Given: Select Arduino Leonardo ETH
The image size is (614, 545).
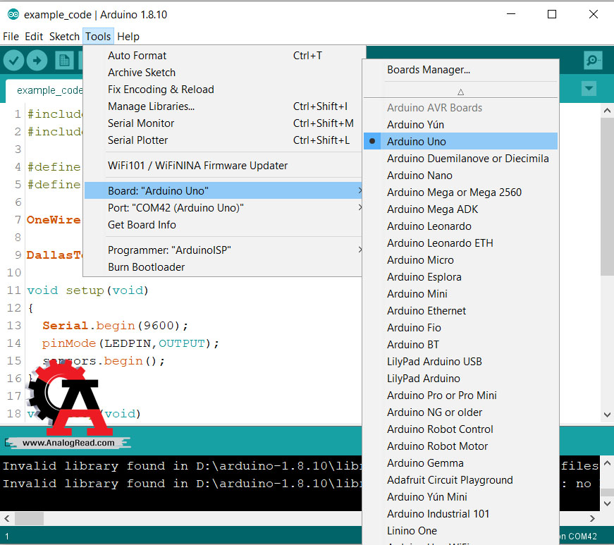Looking at the screenshot, I should tap(460, 243).
